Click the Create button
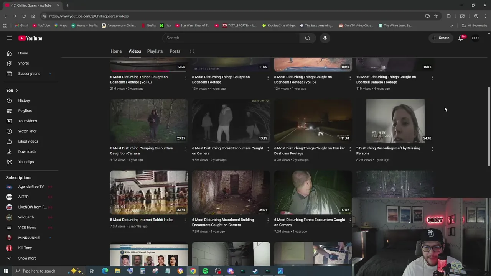The image size is (491, 276). tap(440, 38)
